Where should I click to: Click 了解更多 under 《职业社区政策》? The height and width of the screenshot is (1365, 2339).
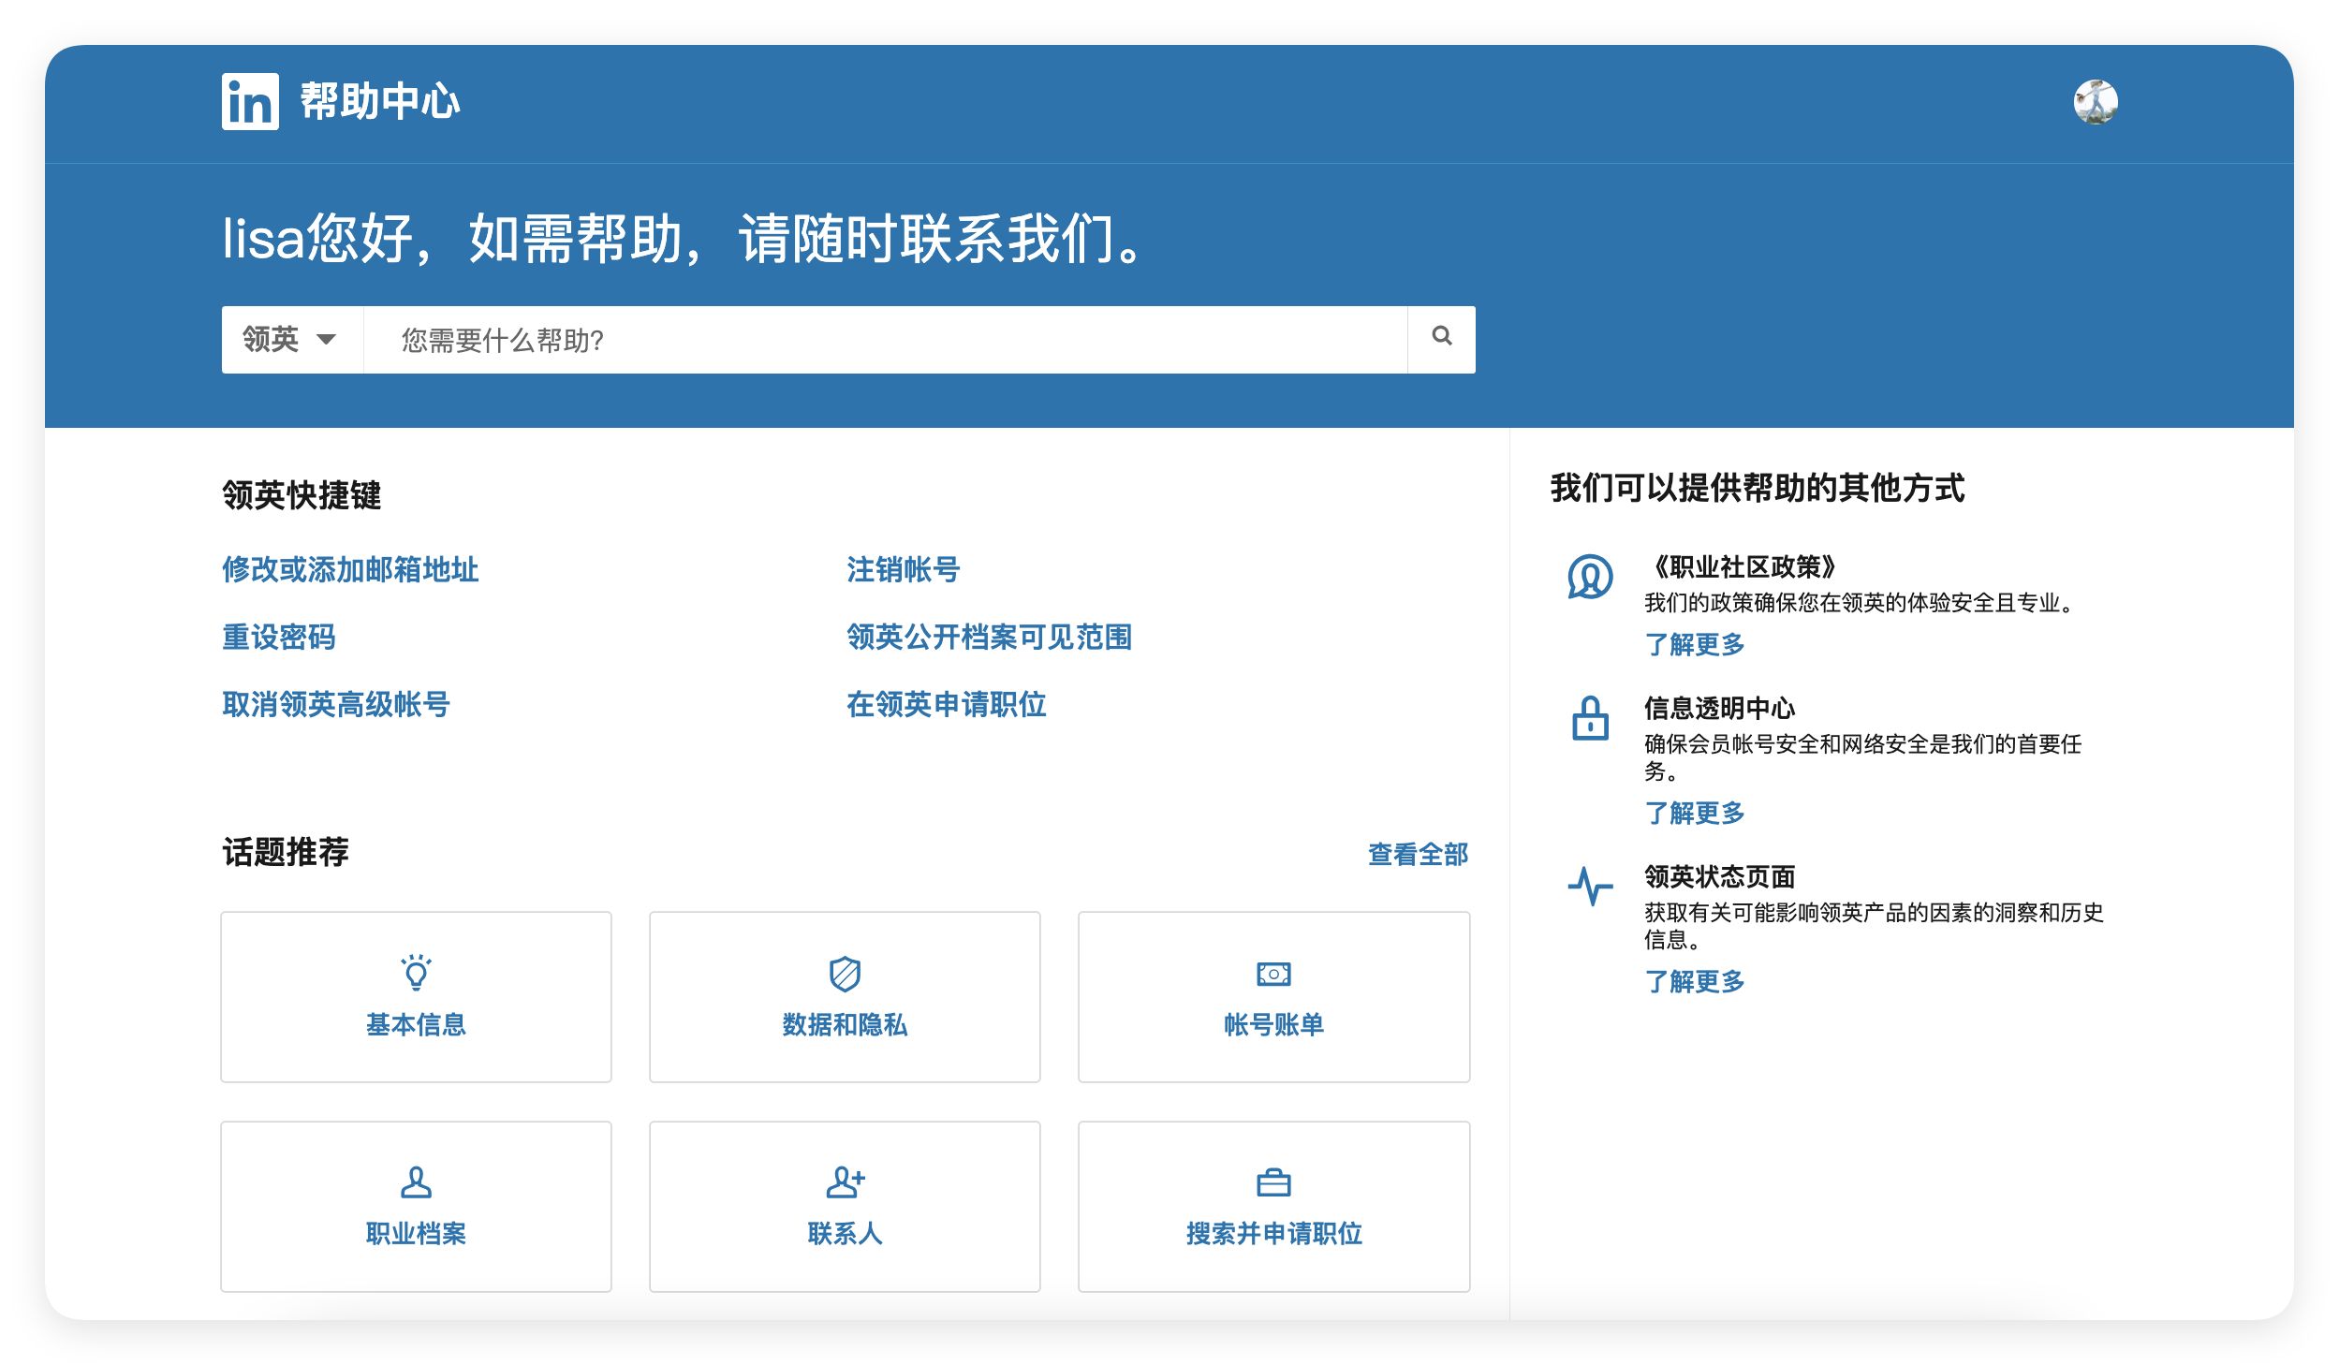pos(1695,644)
